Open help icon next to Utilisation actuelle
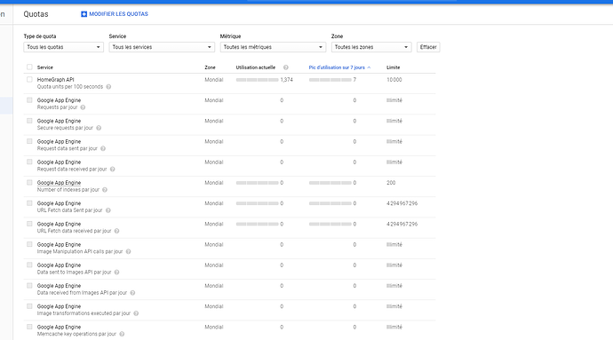Image resolution: width=613 pixels, height=340 pixels. click(x=286, y=67)
